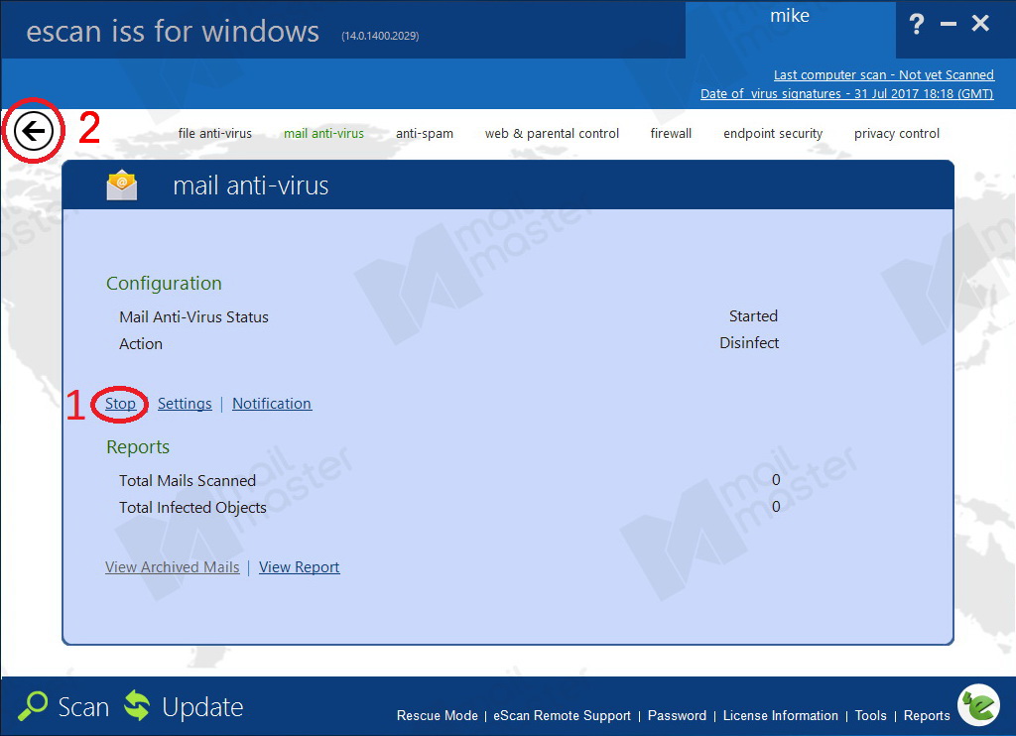Click the 'Configuration' heading
The width and height of the screenshot is (1016, 736).
tap(164, 284)
